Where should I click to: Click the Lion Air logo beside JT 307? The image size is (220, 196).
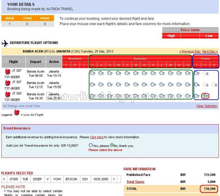pos(8,83)
